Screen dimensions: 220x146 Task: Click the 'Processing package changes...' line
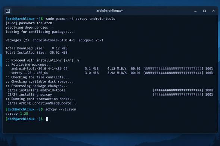pyautogui.click(x=36, y=86)
